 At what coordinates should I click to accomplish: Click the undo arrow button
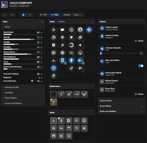[4, 15]
